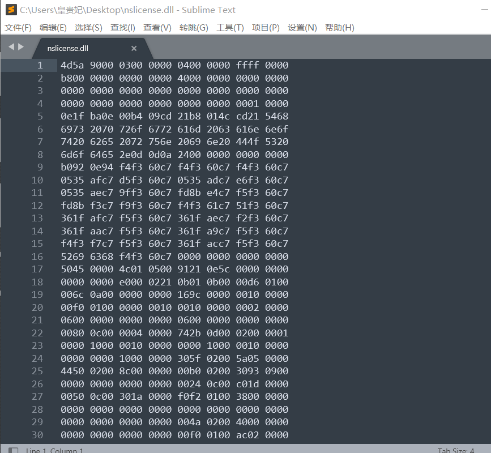Open the 查找(I) menu

click(123, 28)
